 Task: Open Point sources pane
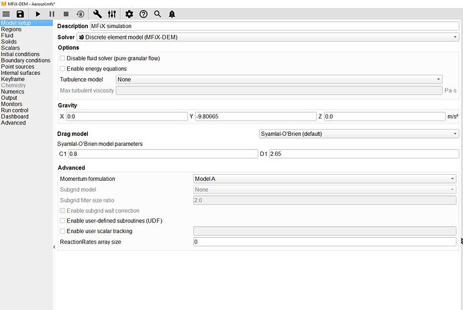[x=17, y=66]
